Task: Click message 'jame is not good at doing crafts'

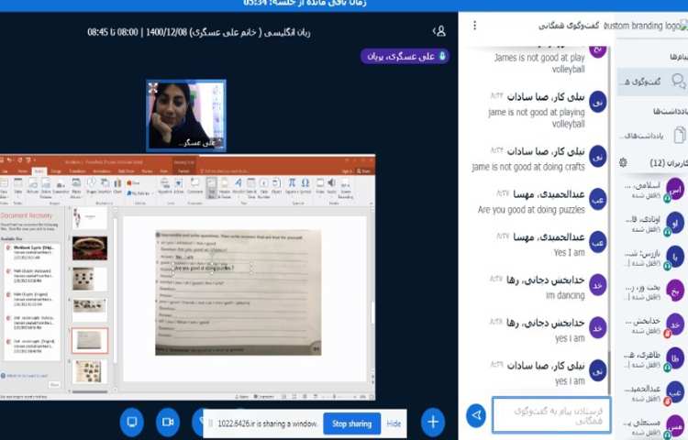Action: pyautogui.click(x=528, y=167)
